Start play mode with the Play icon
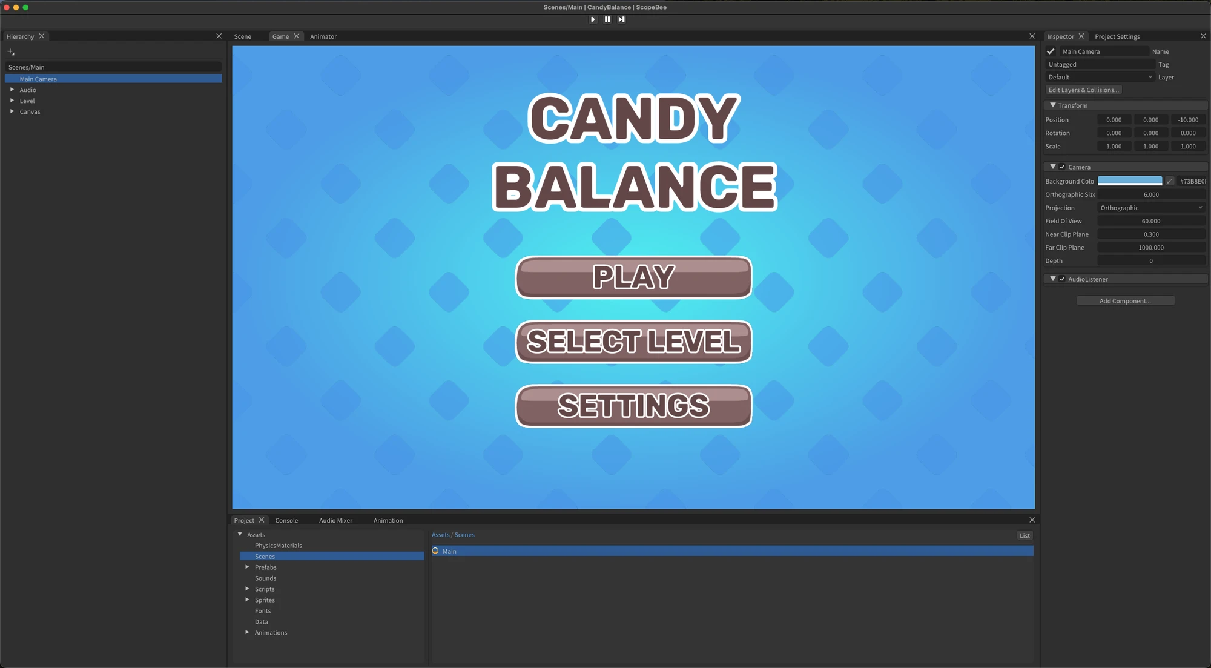The width and height of the screenshot is (1211, 668). point(593,19)
